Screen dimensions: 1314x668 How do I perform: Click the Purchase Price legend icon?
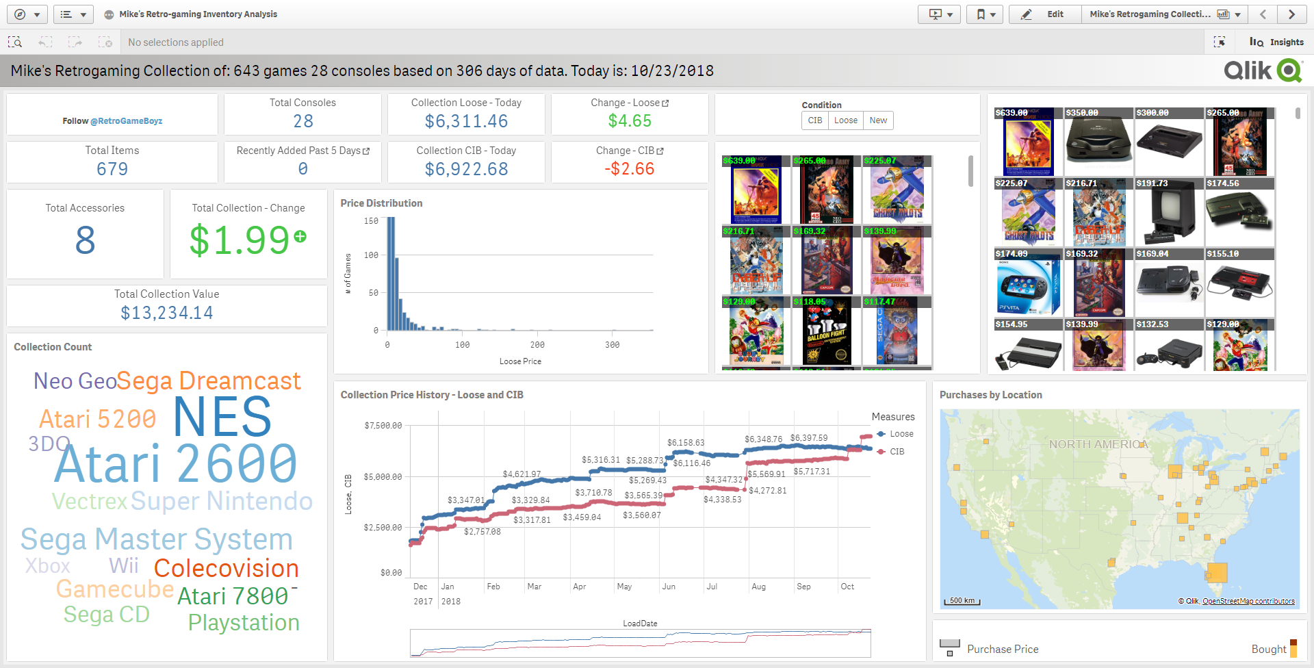pos(949,648)
